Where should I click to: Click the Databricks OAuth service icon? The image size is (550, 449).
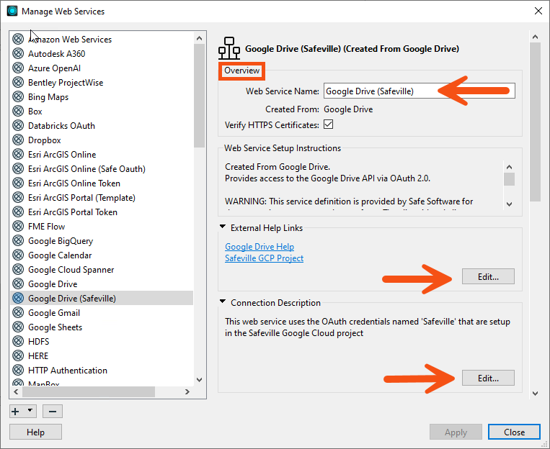tap(18, 125)
